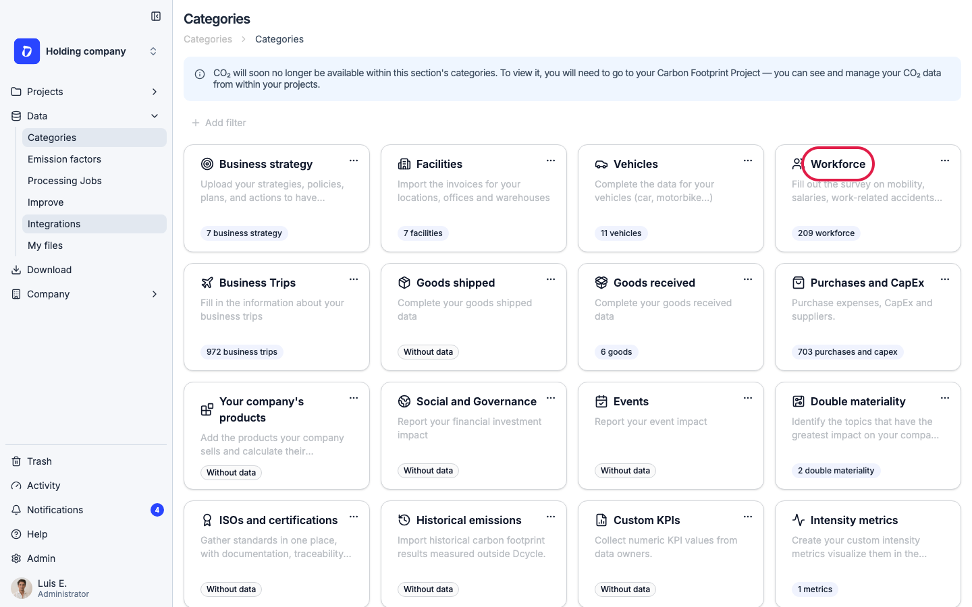Image resolution: width=972 pixels, height=607 pixels.
Task: Click Luis E. profile avatar
Action: pyautogui.click(x=22, y=588)
